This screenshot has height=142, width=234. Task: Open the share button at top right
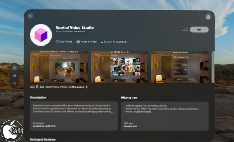pos(208,17)
